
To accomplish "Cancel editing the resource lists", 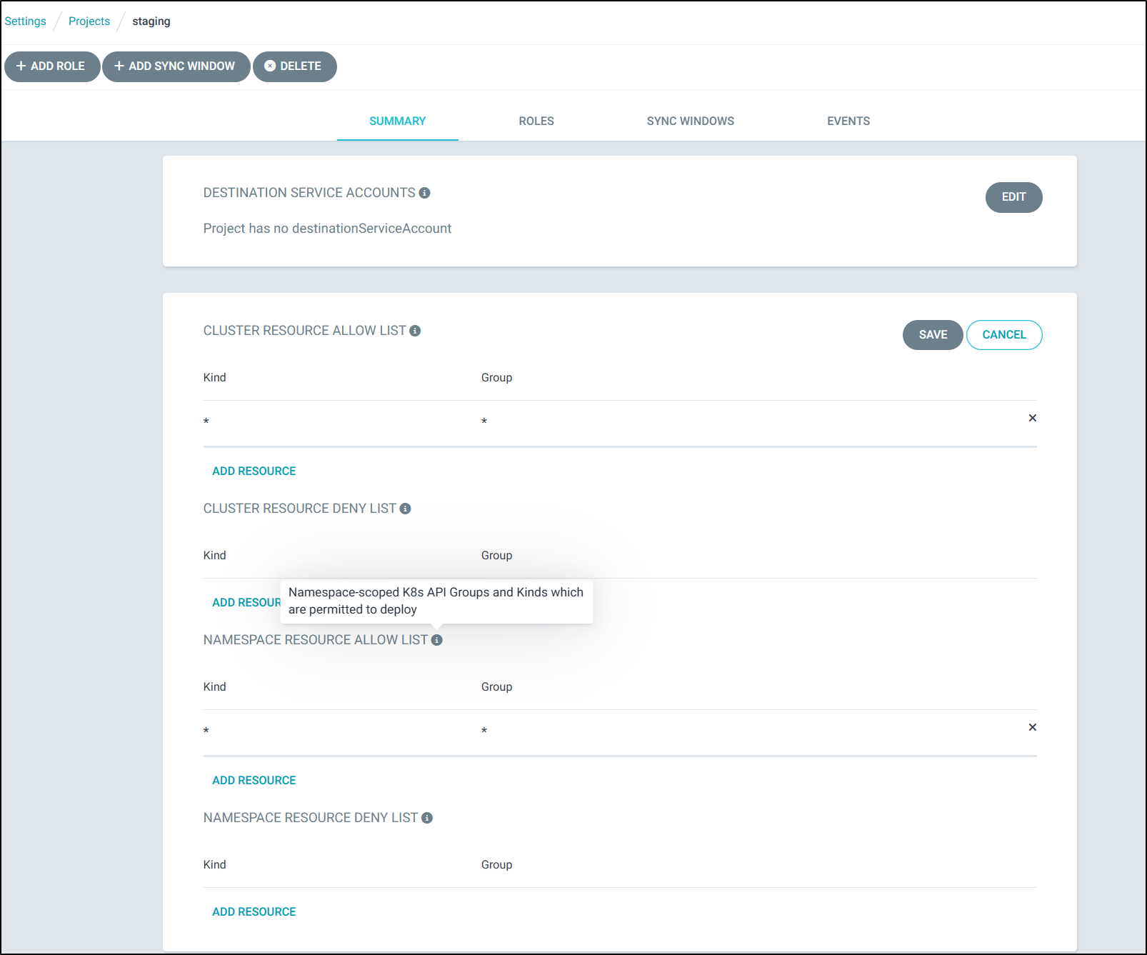I will point(1003,335).
